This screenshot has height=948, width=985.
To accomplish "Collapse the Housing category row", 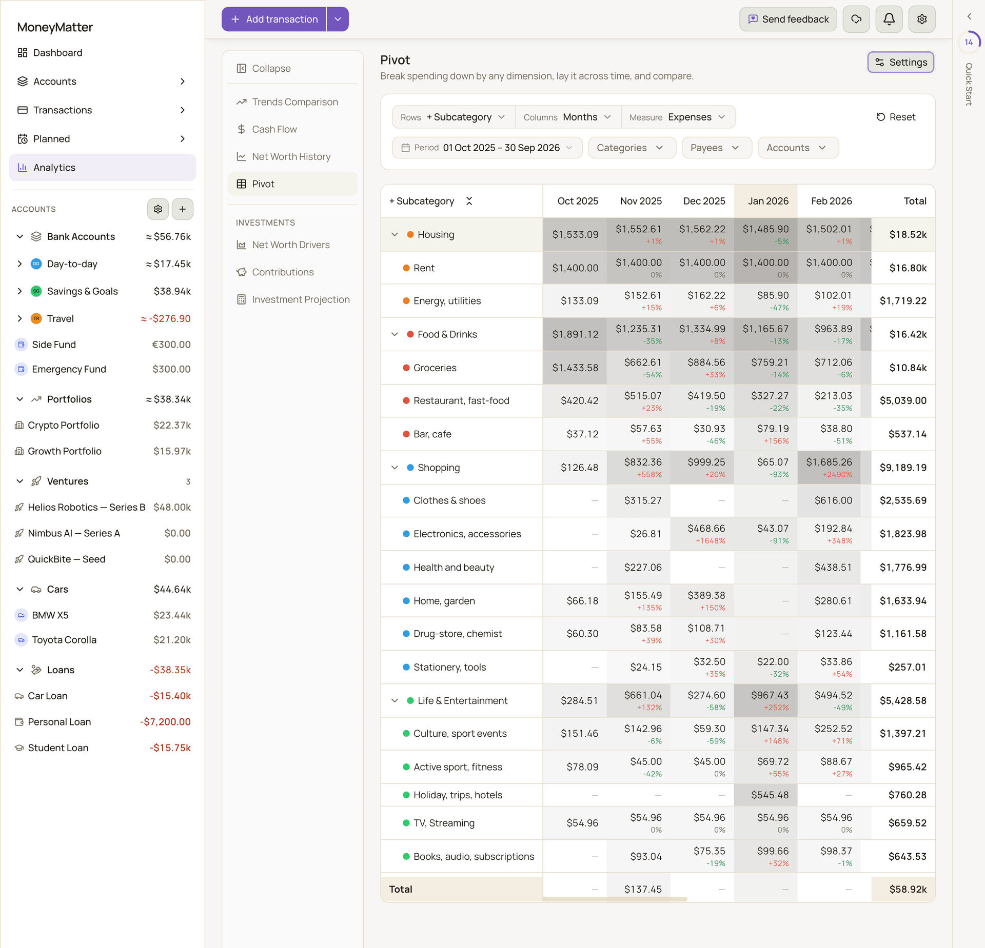I will click(x=395, y=234).
